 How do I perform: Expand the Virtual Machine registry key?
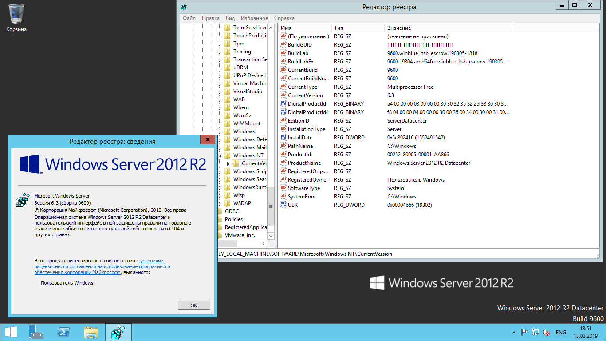tap(220, 84)
